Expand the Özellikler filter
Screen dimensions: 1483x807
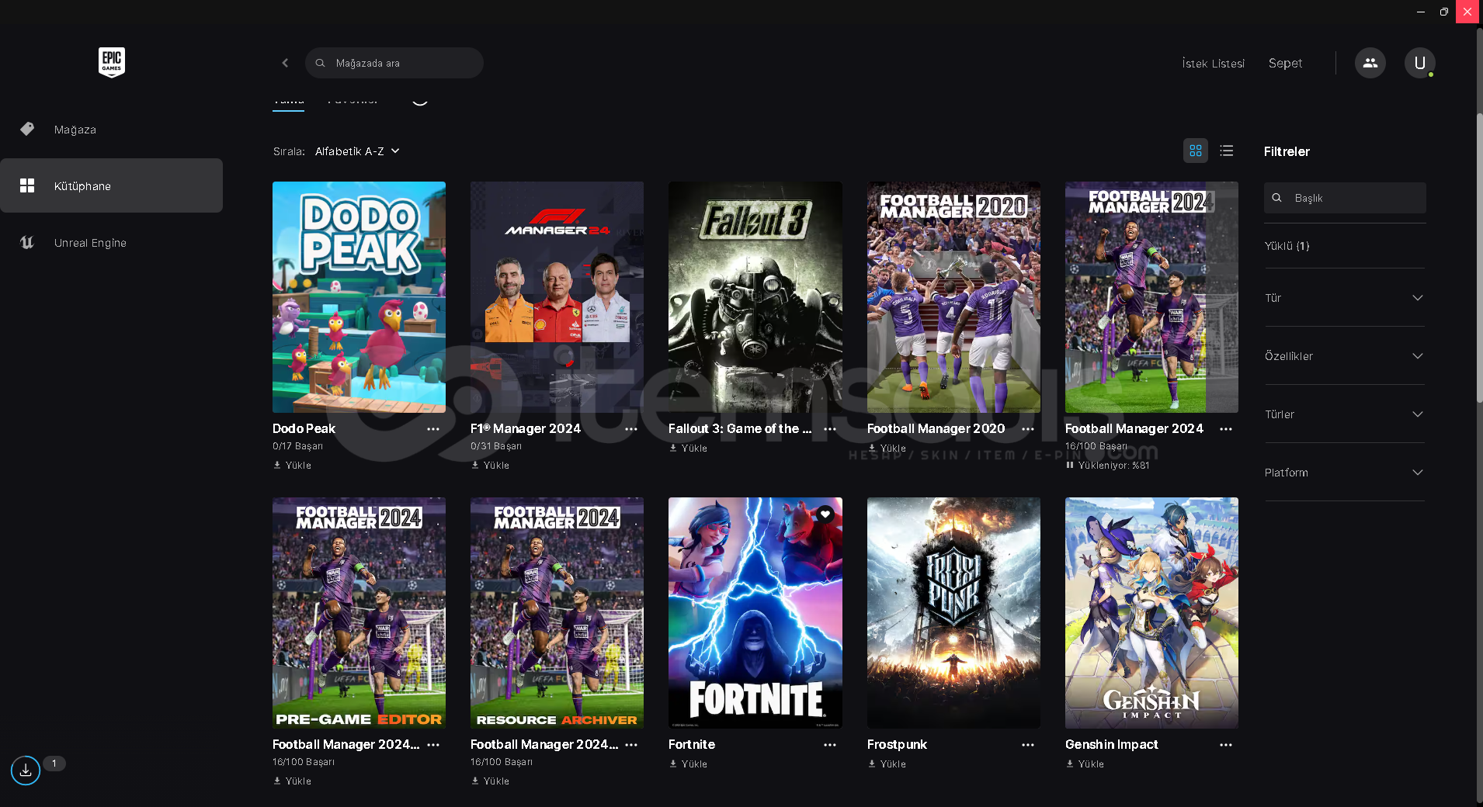point(1345,356)
